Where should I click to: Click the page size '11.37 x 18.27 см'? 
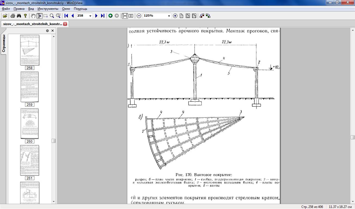(340, 207)
